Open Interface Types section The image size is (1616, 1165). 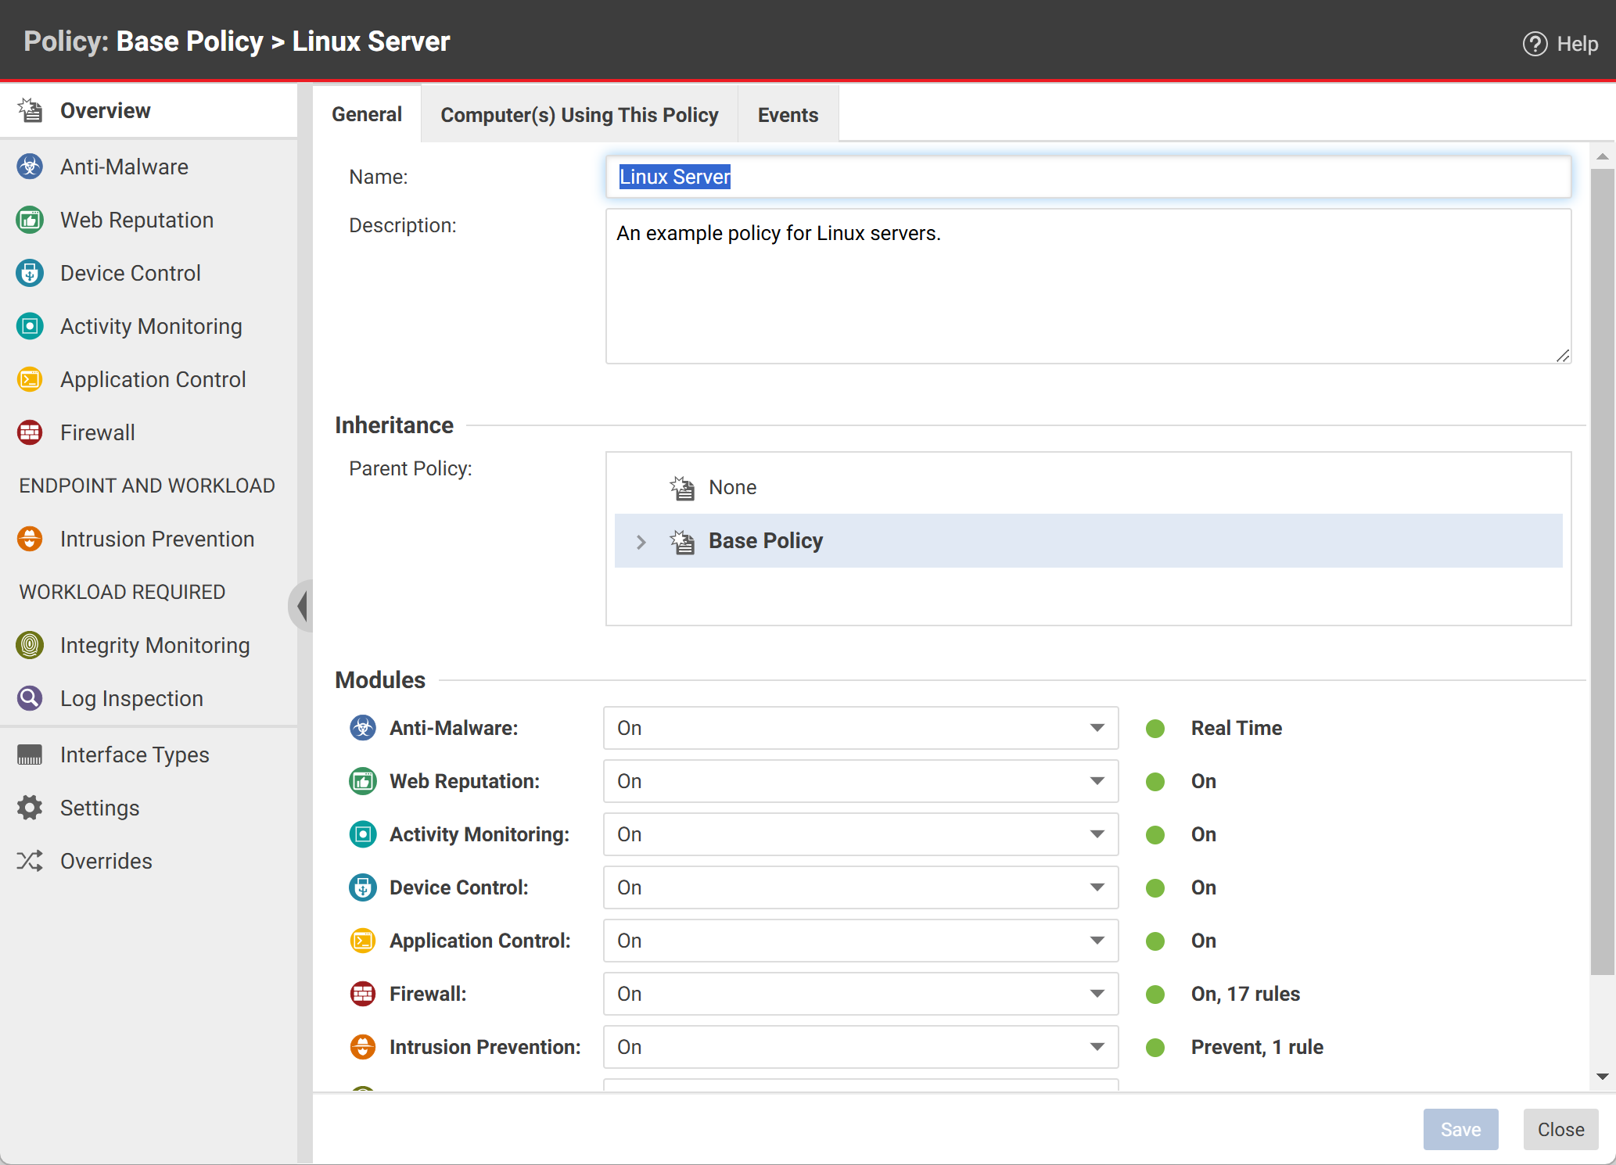tap(149, 755)
